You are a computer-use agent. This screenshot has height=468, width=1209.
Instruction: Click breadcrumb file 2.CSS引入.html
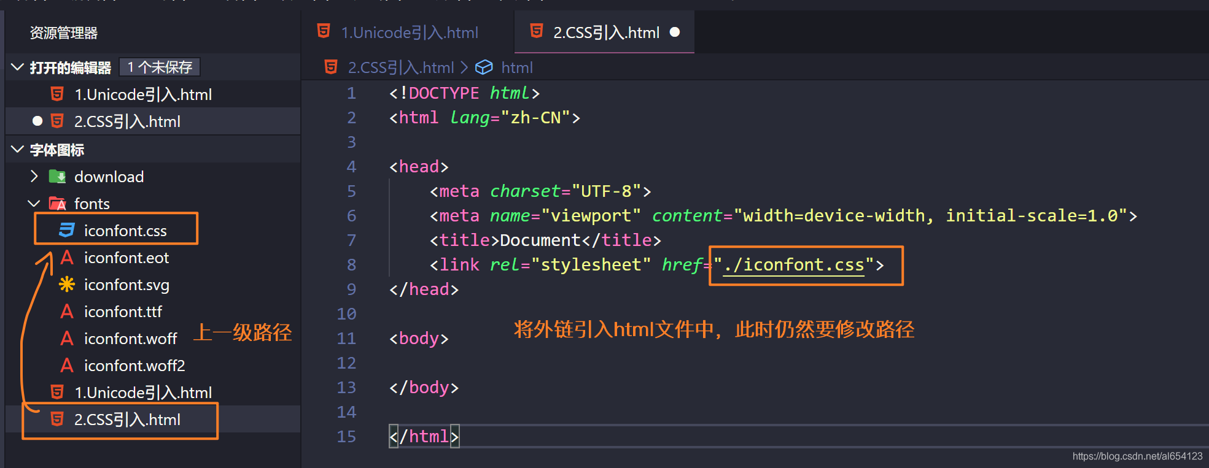coord(401,67)
